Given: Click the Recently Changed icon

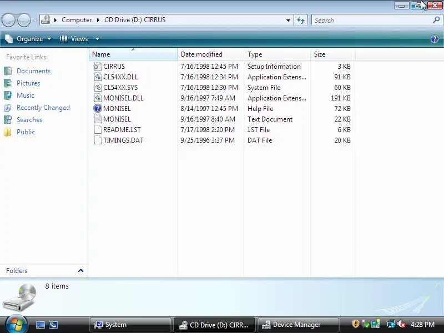Looking at the screenshot, I should pos(8,108).
